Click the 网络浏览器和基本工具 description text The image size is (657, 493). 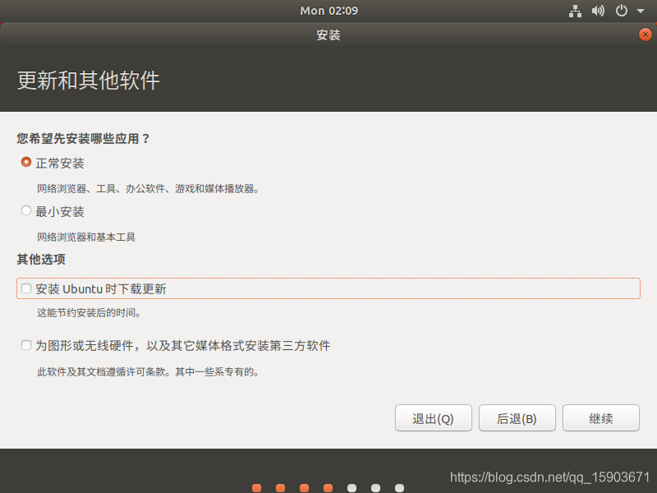pyautogui.click(x=86, y=237)
